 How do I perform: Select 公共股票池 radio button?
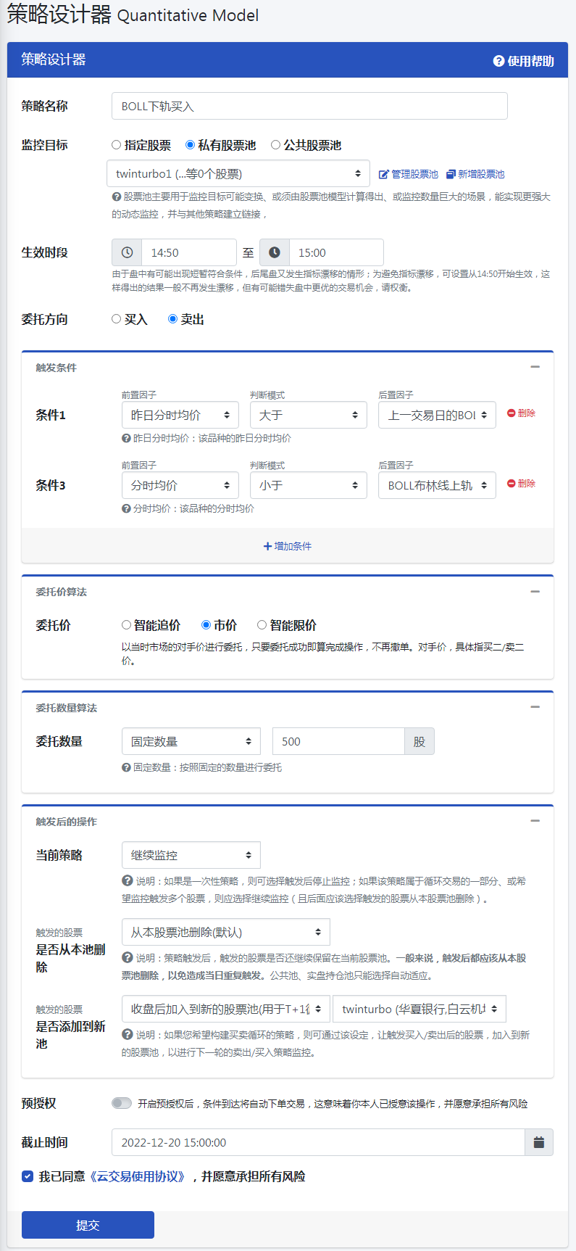point(275,145)
